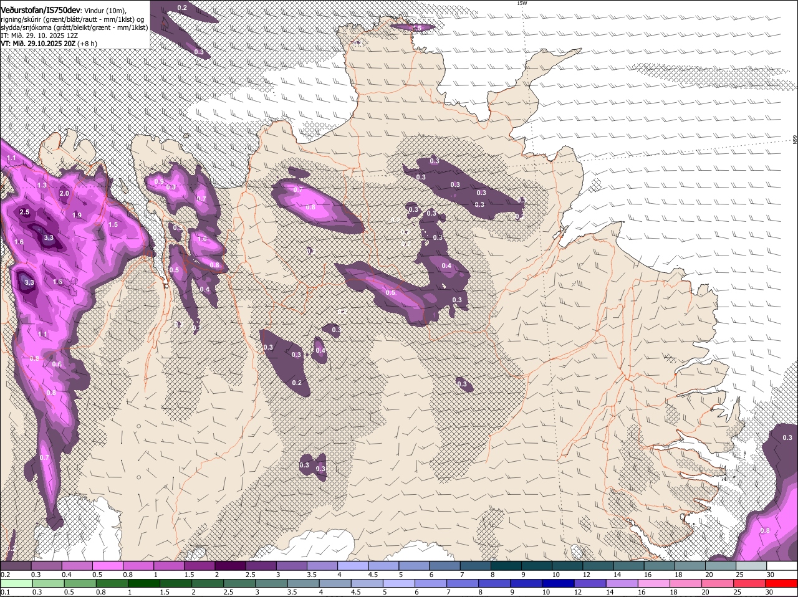
Task: Click the '15W' longitude label at the top
Action: [x=522, y=3]
